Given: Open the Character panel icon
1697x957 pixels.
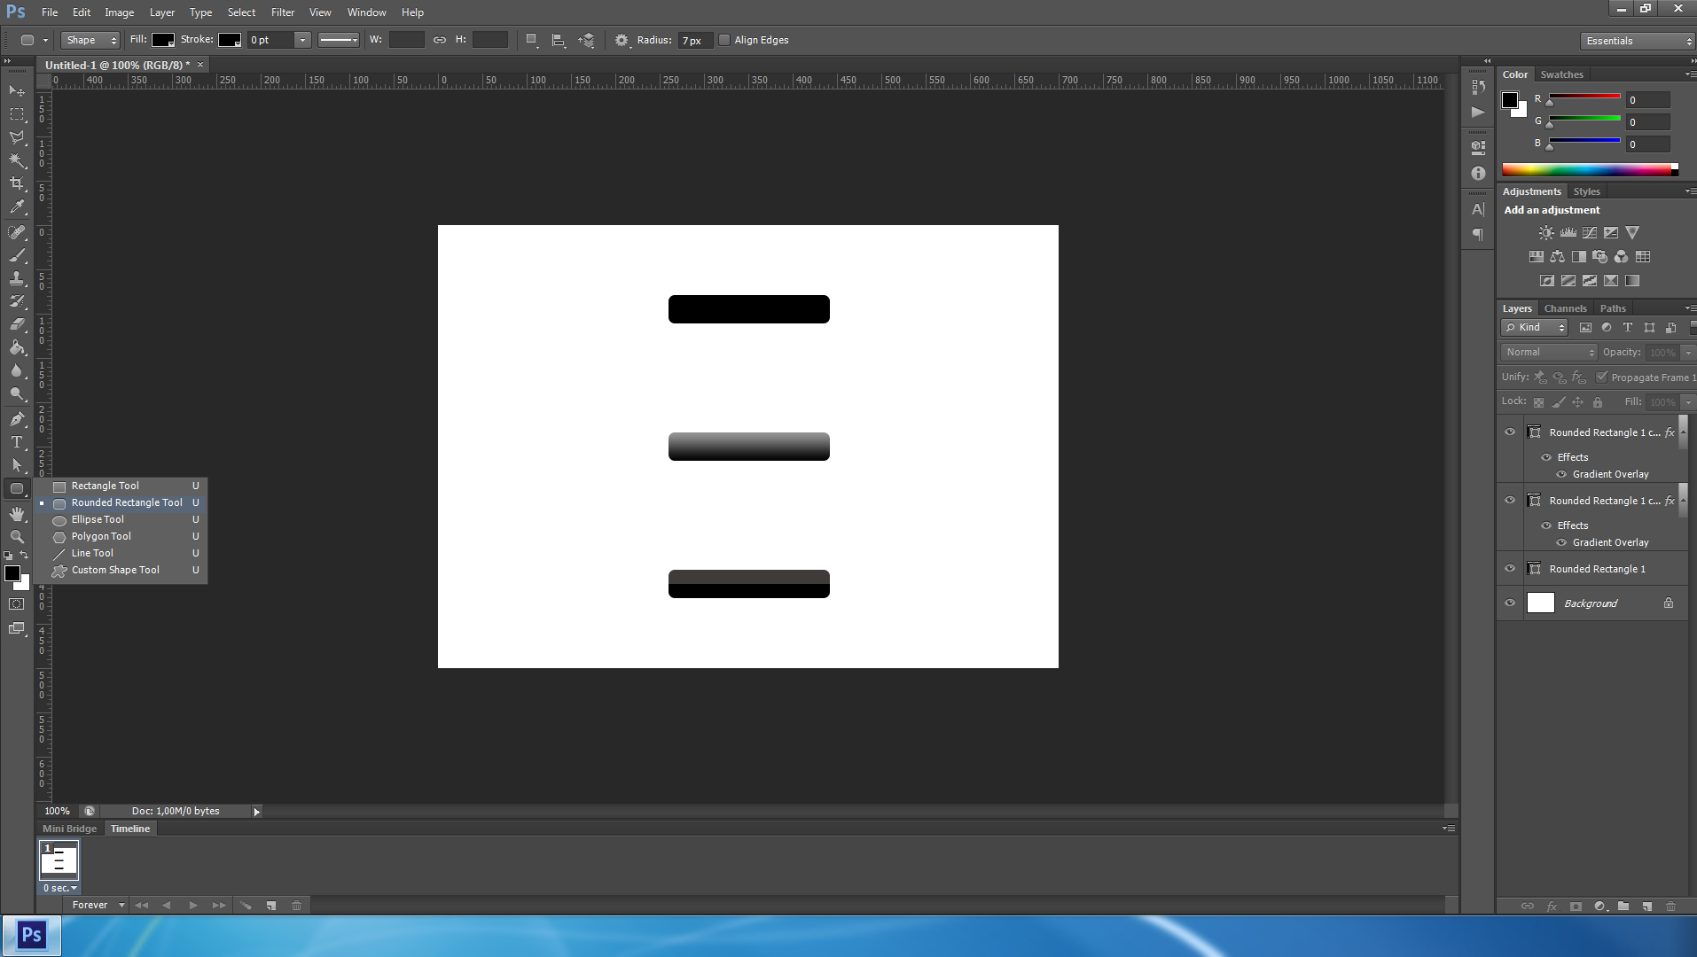Looking at the screenshot, I should point(1478,209).
